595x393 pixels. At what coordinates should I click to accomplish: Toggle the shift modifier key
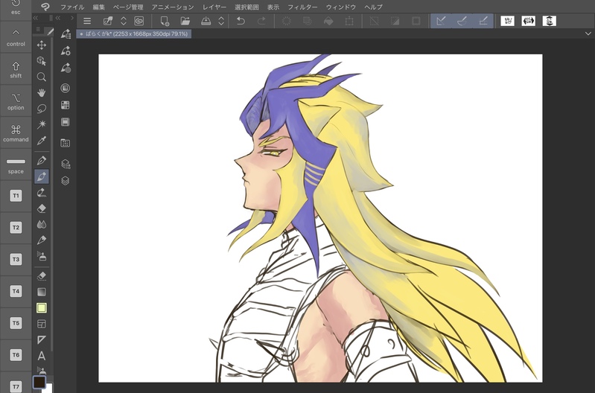[x=16, y=69]
